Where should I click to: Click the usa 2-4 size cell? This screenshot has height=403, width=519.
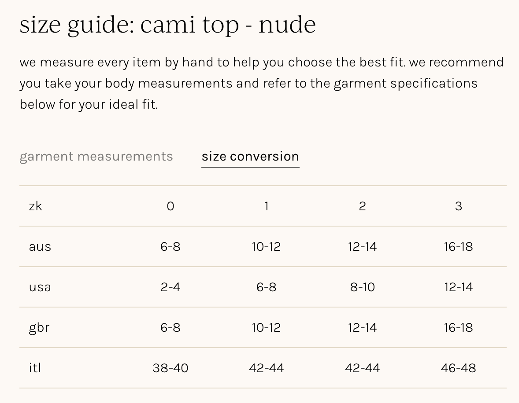171,287
